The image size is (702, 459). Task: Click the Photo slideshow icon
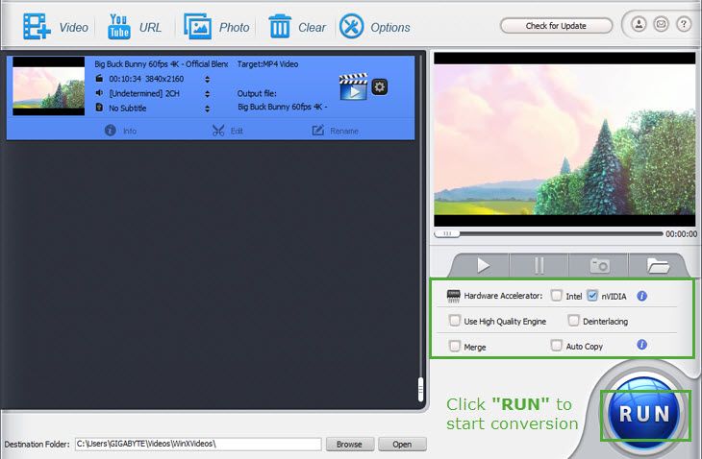(x=198, y=26)
